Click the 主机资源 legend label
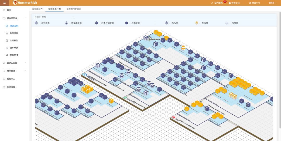281x141 pixels. coord(45,23)
